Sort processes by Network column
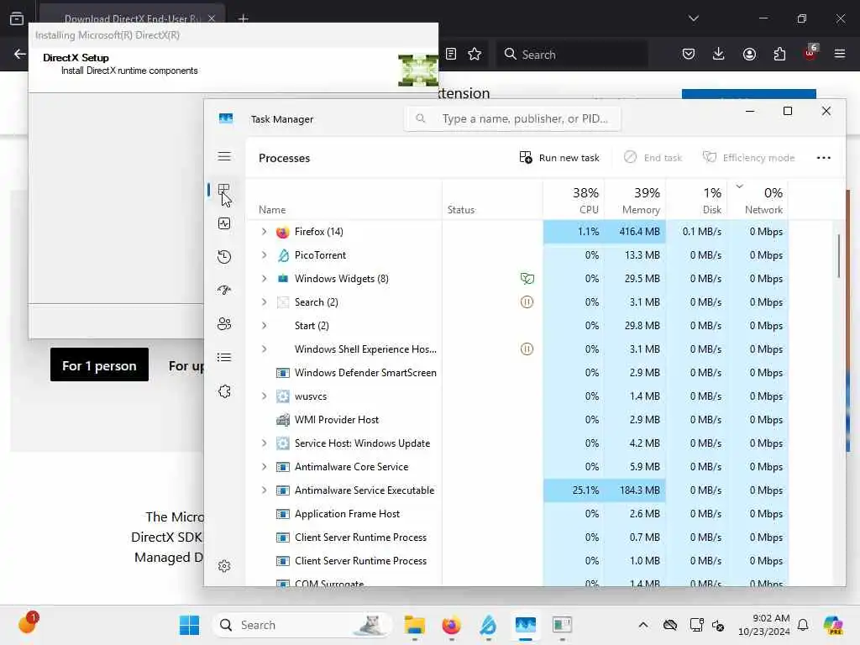 coord(758,200)
